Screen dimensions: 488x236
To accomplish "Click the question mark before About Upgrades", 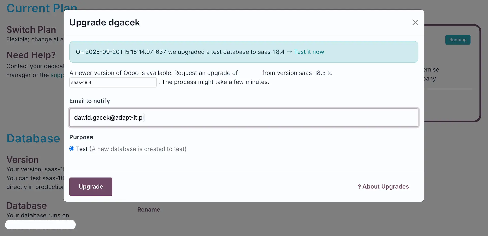I will tap(359, 187).
